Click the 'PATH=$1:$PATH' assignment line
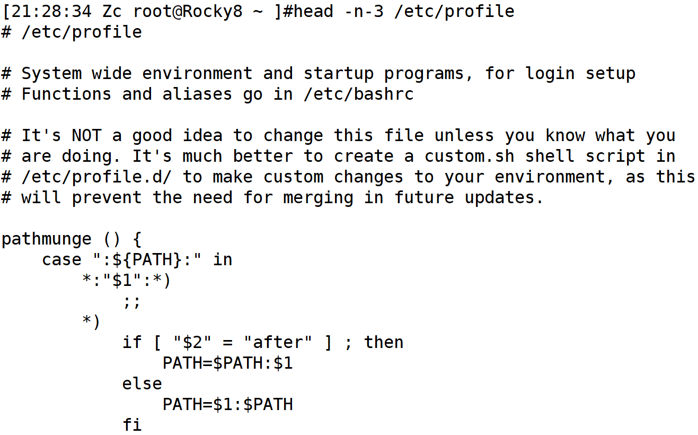The width and height of the screenshot is (698, 435). [228, 404]
